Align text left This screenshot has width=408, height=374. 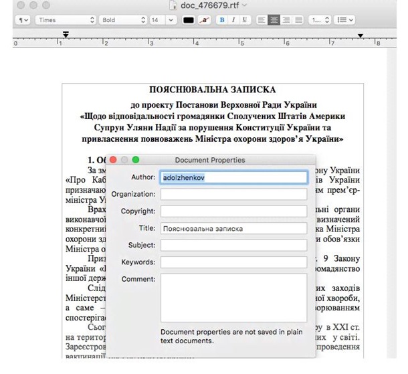pyautogui.click(x=263, y=20)
